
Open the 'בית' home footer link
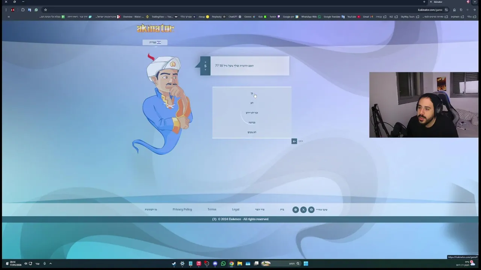click(282, 210)
